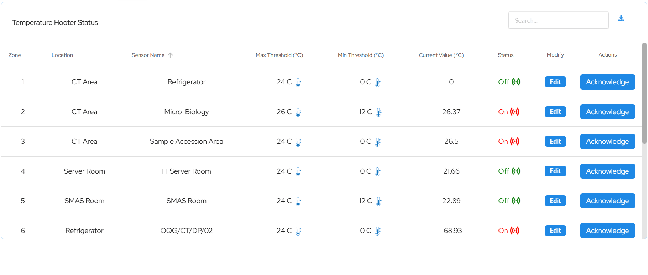Click the red hooter icon for Micro-Biology
Viewport: 648px width, 275px height.
pyautogui.click(x=514, y=112)
